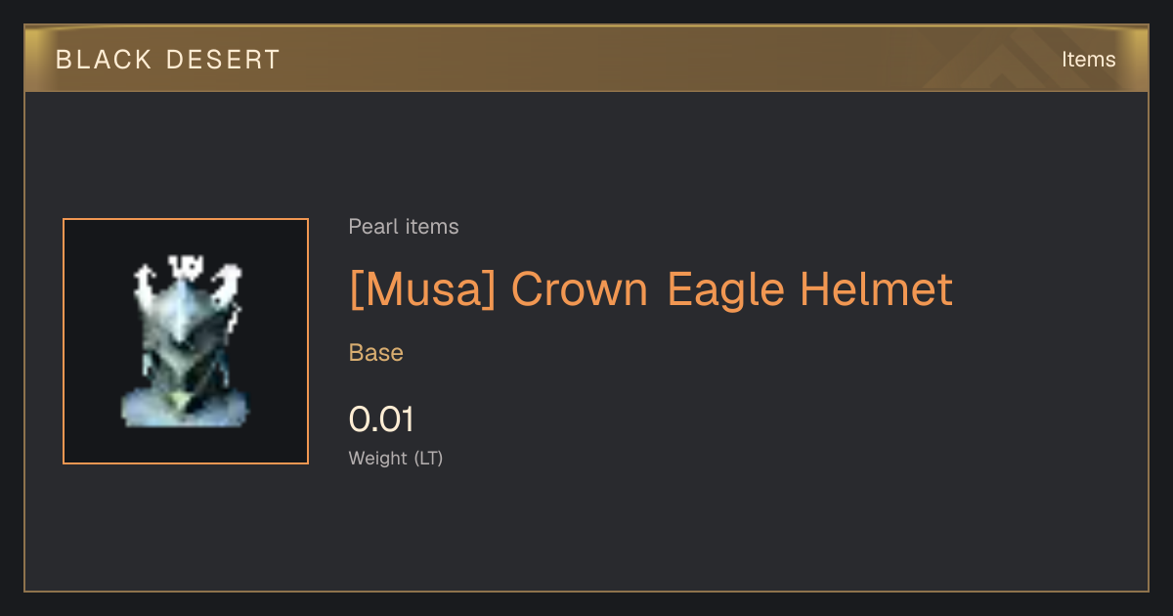Click the word BLACK in the header
1173x616 pixels.
(x=104, y=60)
